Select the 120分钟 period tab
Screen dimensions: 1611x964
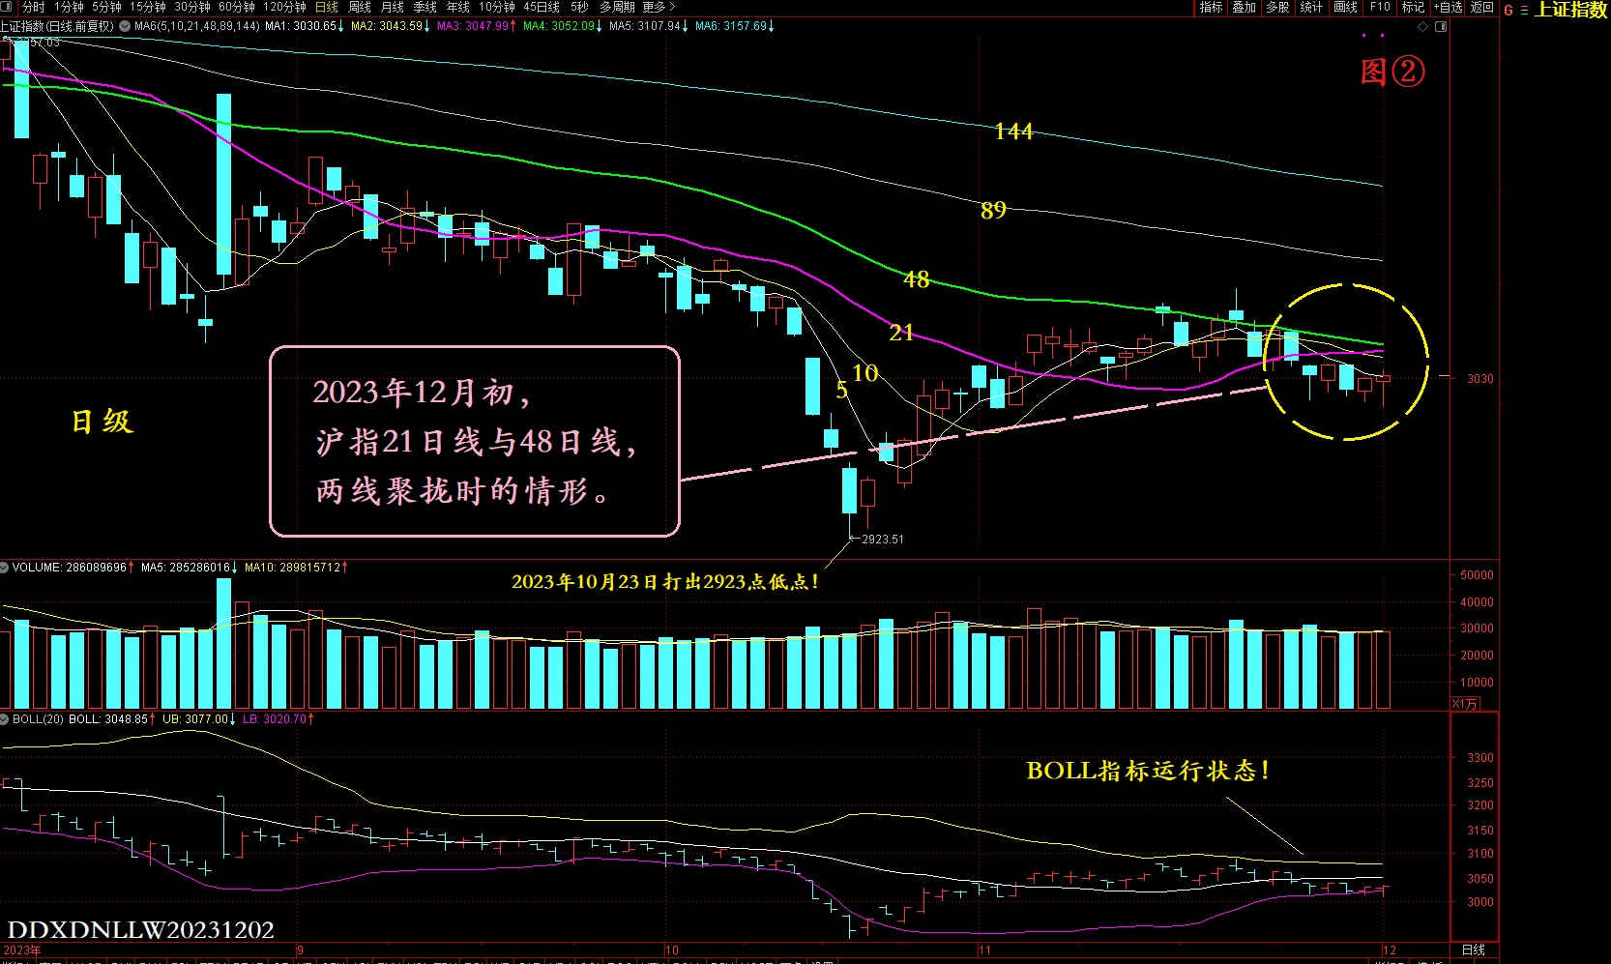284,7
